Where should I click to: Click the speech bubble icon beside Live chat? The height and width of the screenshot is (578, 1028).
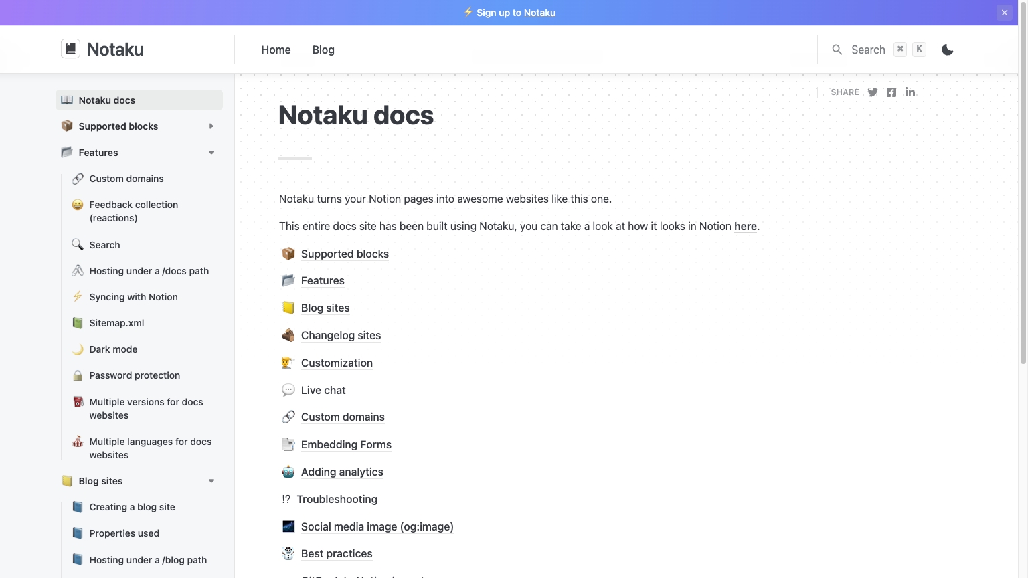tap(288, 390)
